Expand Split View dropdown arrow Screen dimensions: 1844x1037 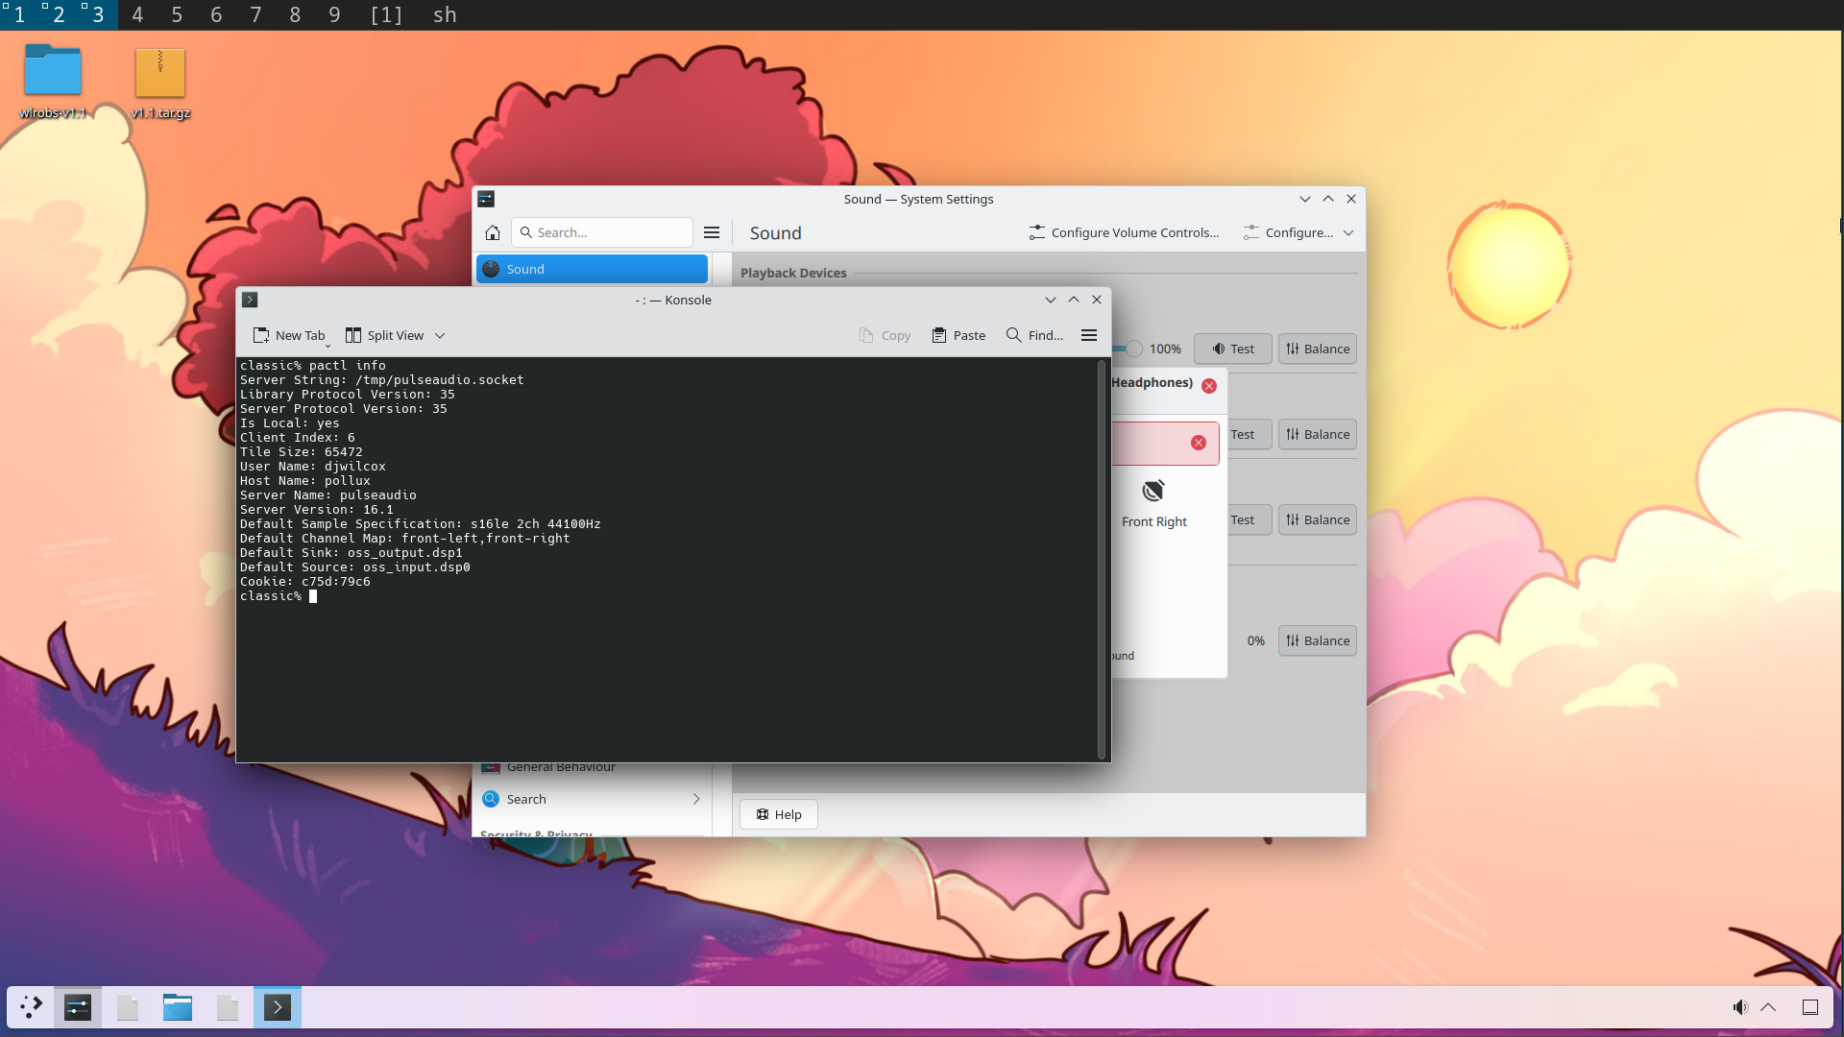point(440,335)
